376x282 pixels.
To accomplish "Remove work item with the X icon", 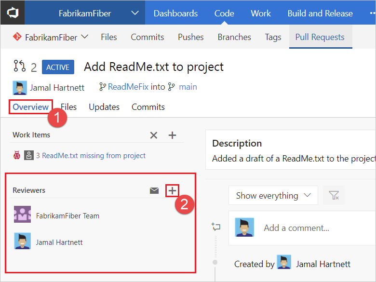I will [154, 135].
